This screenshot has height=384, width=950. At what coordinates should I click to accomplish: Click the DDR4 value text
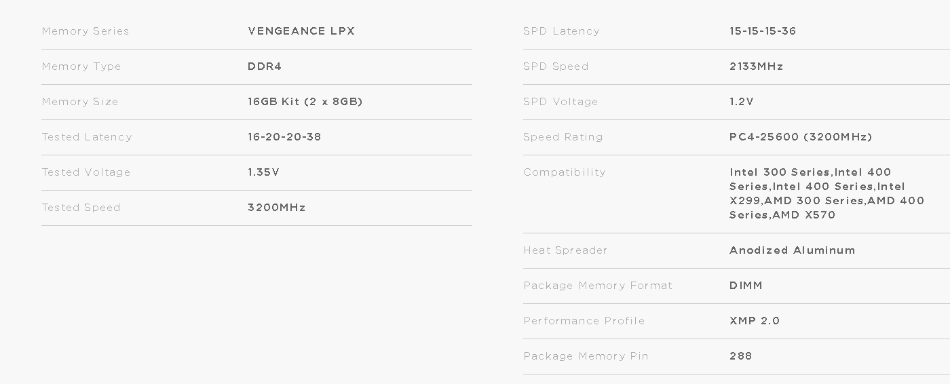(265, 66)
